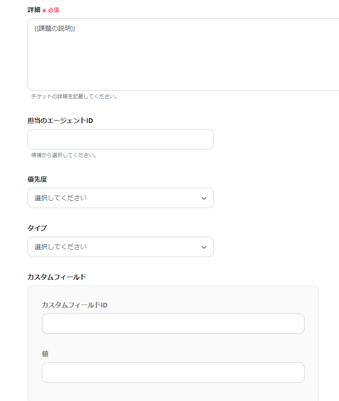The height and width of the screenshot is (401, 339).
Task: Click the 担当のエージェントID label
Action: tap(60, 121)
